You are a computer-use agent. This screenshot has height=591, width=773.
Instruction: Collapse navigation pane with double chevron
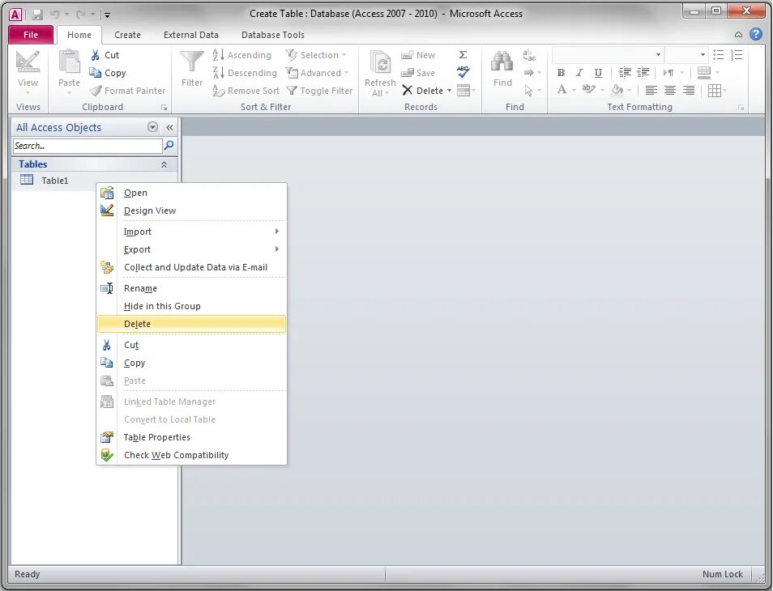pyautogui.click(x=169, y=128)
